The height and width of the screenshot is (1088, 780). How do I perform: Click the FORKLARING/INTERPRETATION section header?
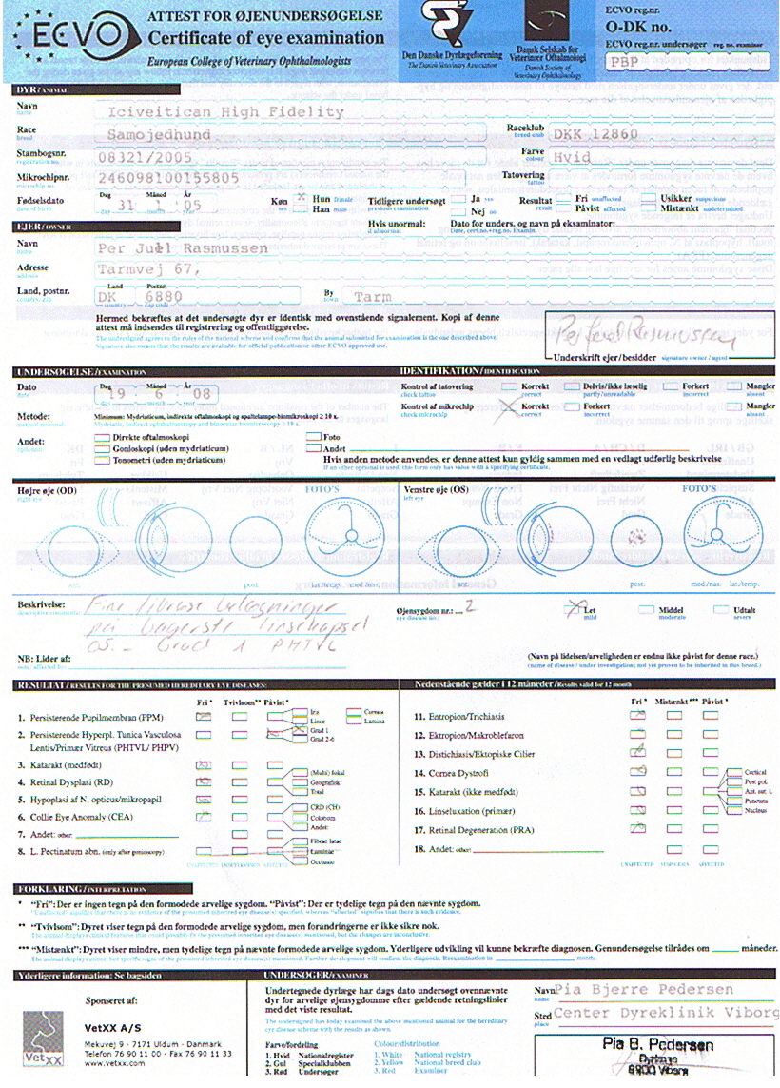[103, 889]
